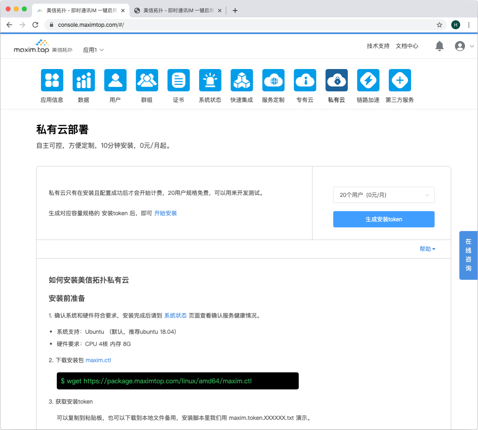Switch to the second 美信拓扑 browser tab
This screenshot has height=430, width=478.
click(x=178, y=11)
